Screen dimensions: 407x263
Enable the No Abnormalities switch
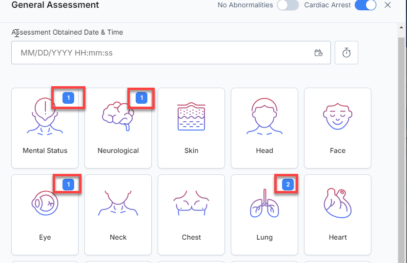(x=288, y=5)
